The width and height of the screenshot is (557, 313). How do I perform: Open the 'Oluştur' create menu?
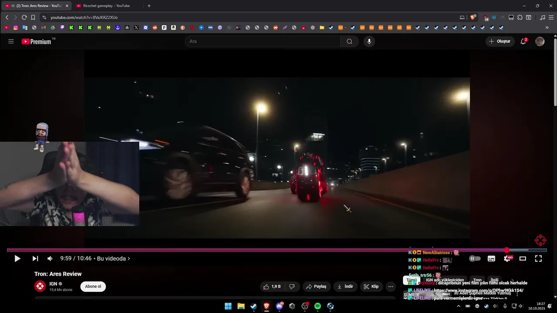click(500, 41)
